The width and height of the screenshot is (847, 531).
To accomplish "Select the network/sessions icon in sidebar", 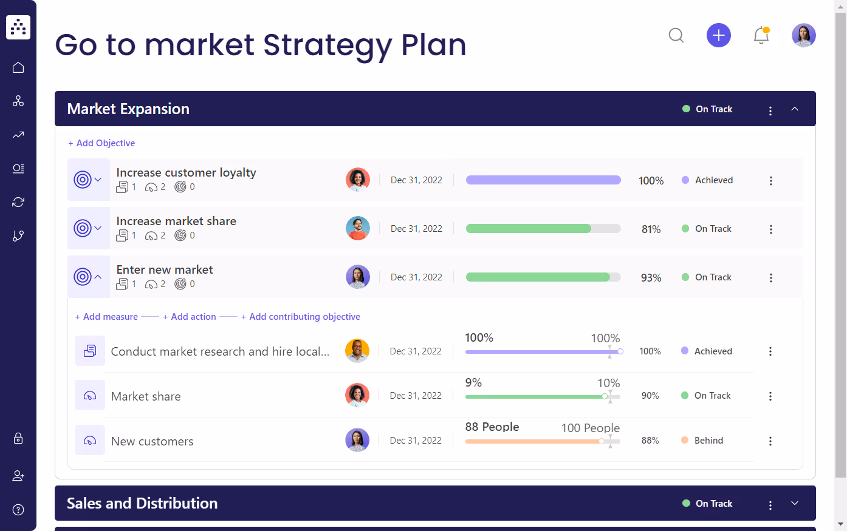I will click(x=18, y=101).
